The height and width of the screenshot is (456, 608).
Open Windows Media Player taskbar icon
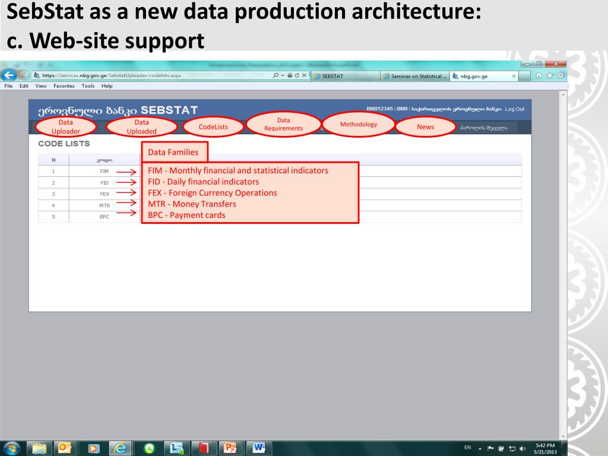pos(93,449)
